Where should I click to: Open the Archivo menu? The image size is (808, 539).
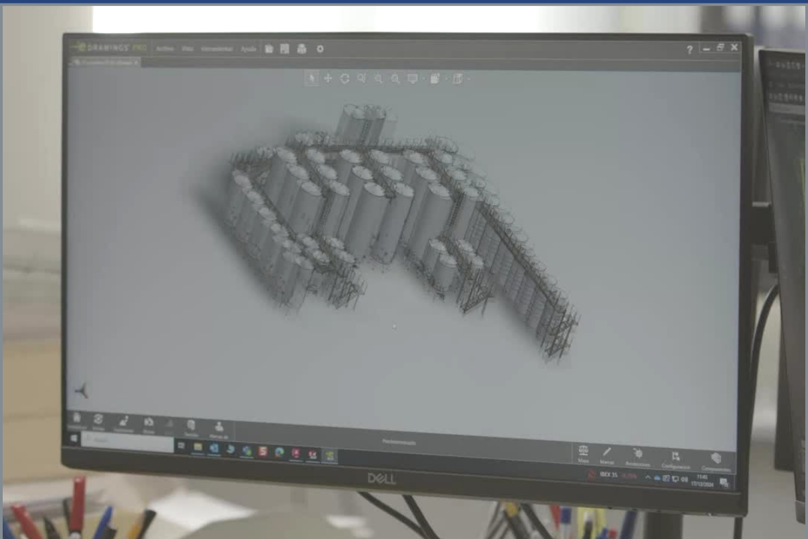point(165,49)
